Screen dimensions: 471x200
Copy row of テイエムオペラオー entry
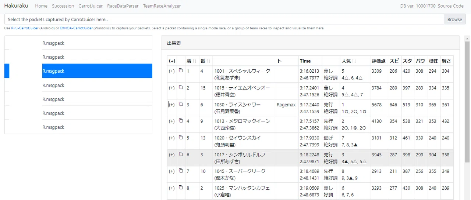tap(181, 87)
